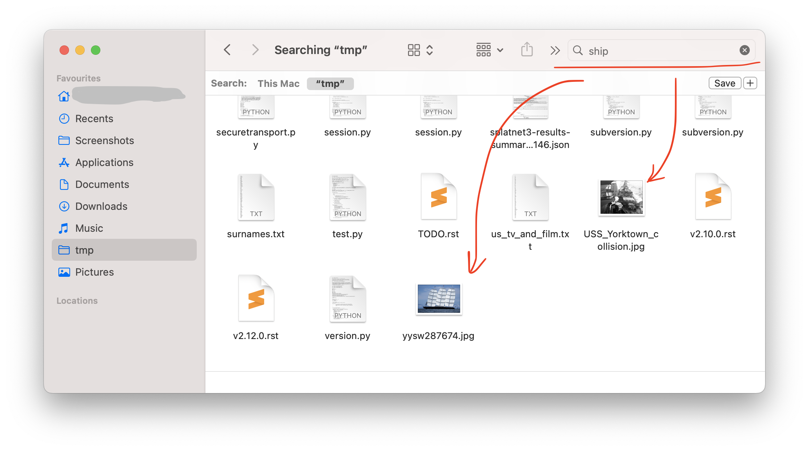Switch to icon view mode
809x451 pixels.
414,50
